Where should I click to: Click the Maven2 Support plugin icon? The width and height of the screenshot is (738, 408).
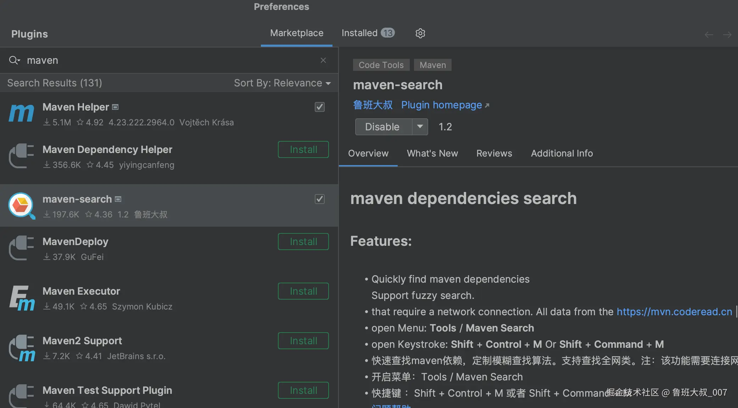point(21,348)
